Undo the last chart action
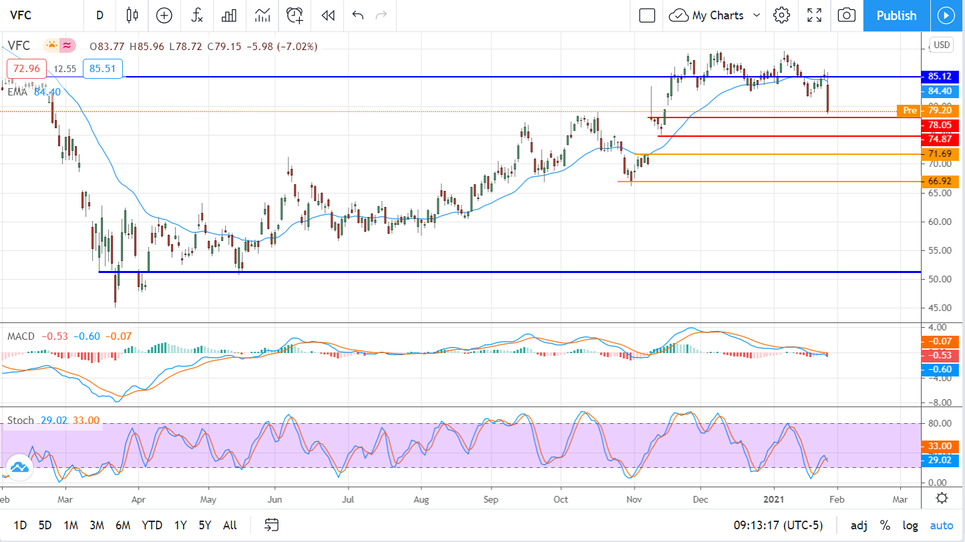The width and height of the screenshot is (965, 542). 358,15
